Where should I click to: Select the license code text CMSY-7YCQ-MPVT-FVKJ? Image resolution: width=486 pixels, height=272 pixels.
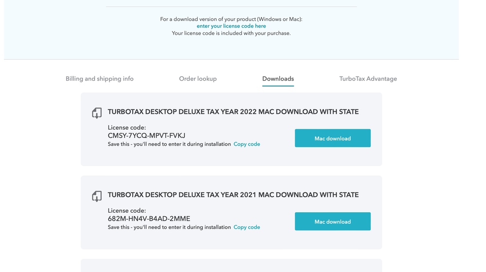pyautogui.click(x=146, y=136)
